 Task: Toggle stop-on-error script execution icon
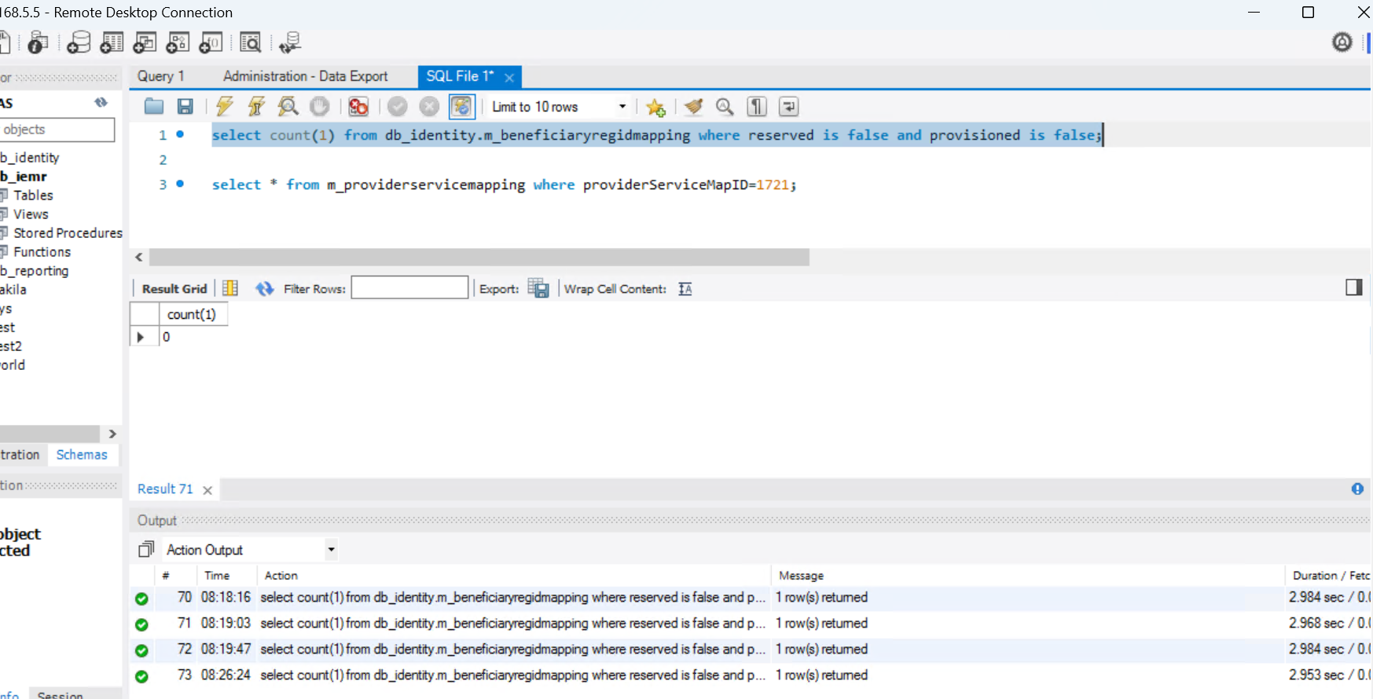tap(358, 107)
